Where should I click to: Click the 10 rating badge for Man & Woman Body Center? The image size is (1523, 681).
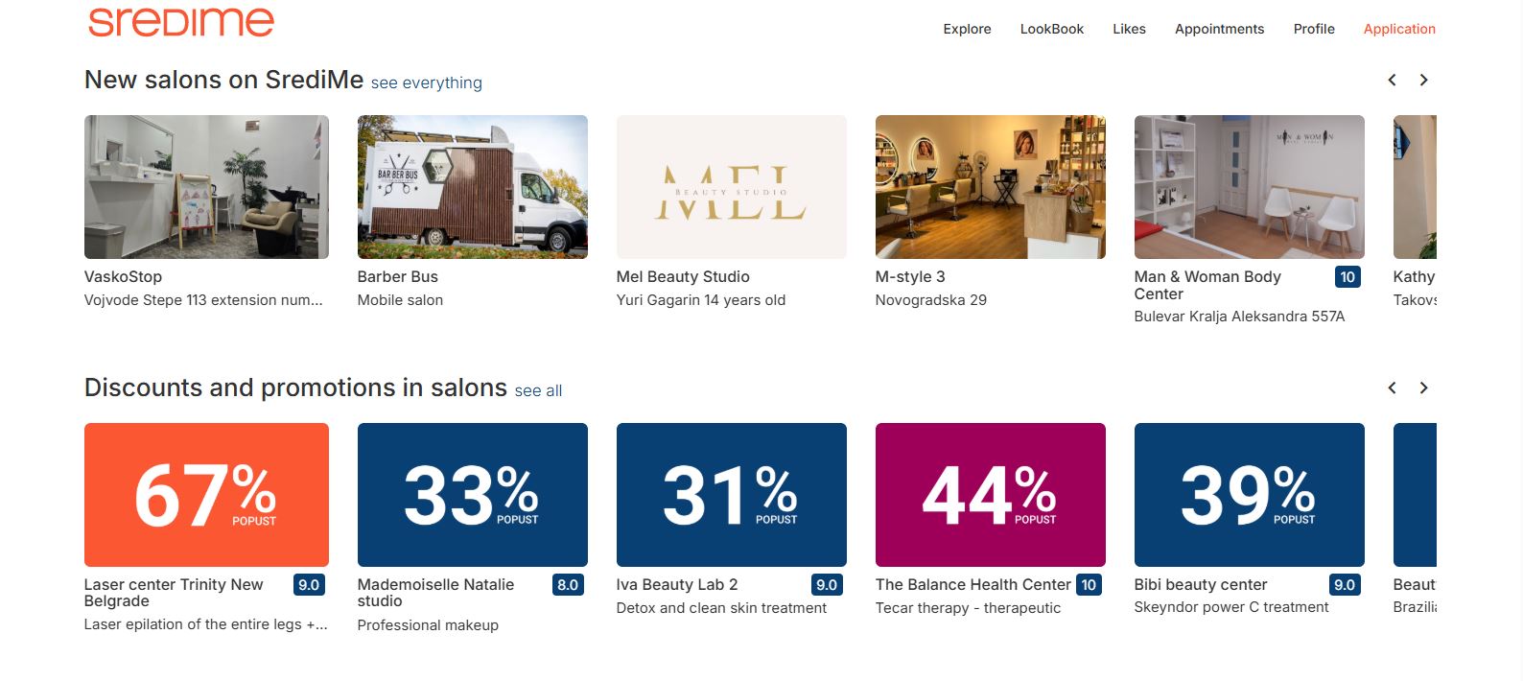tap(1347, 277)
